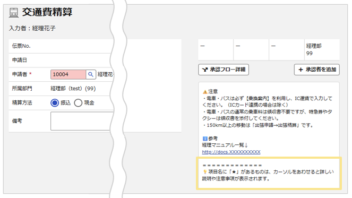Select the 振込 settlement method

click(55, 103)
